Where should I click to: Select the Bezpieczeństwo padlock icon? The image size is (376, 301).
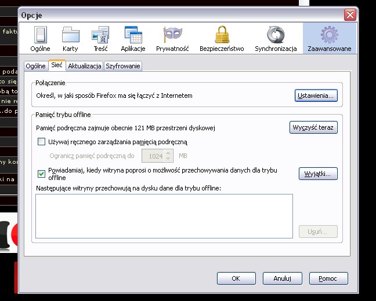pyautogui.click(x=222, y=35)
